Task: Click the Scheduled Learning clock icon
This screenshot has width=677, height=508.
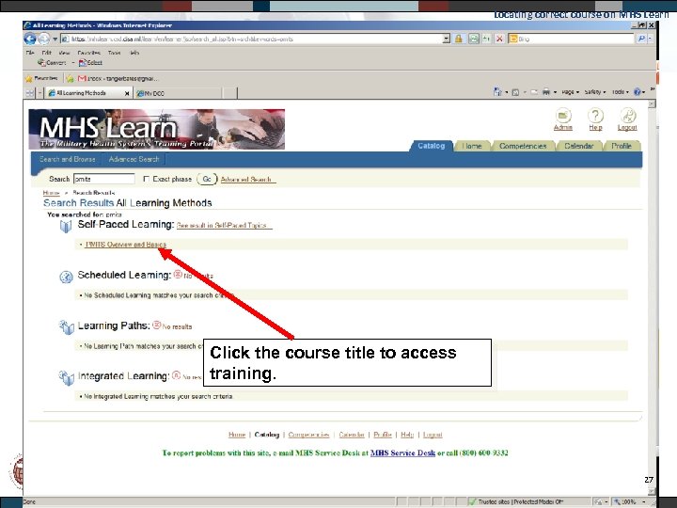Action: coord(66,277)
